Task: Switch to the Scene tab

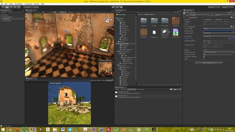Action: click(x=31, y=10)
